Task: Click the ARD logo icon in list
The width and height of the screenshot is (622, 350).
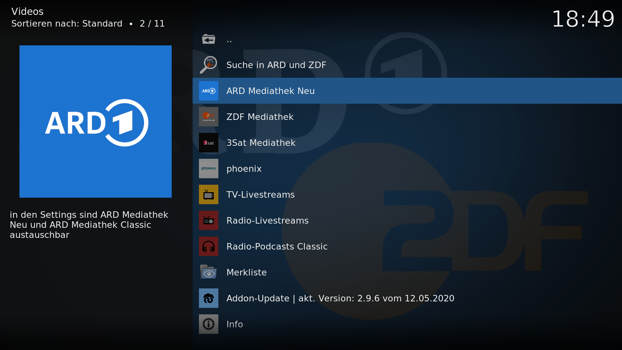Action: tap(208, 91)
